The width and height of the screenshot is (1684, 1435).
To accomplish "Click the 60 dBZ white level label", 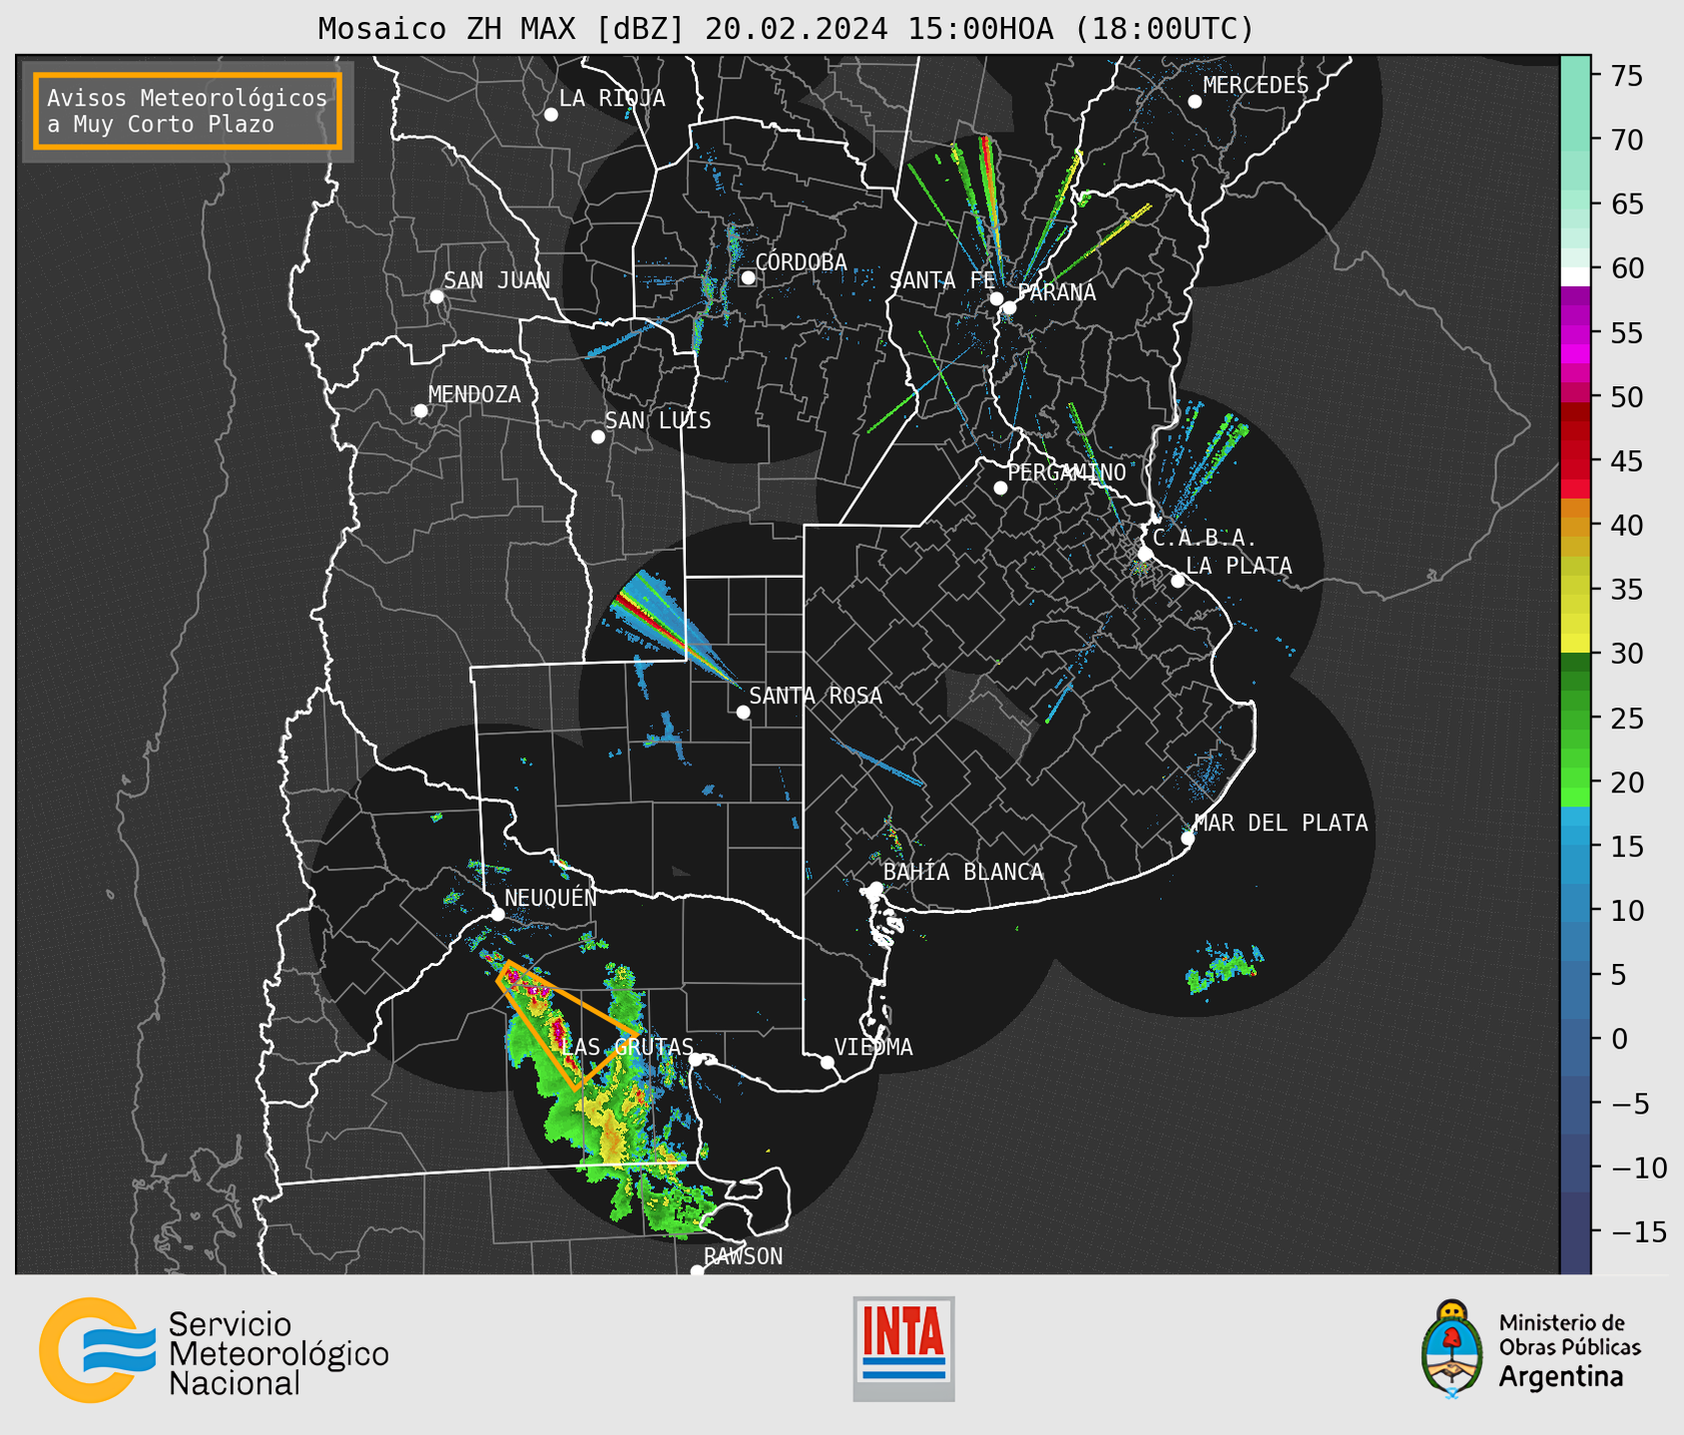I will click(x=1626, y=268).
